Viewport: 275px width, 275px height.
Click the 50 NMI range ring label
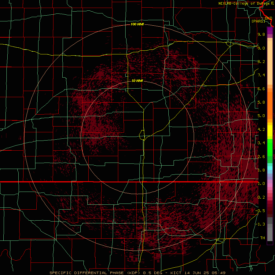point(137,81)
